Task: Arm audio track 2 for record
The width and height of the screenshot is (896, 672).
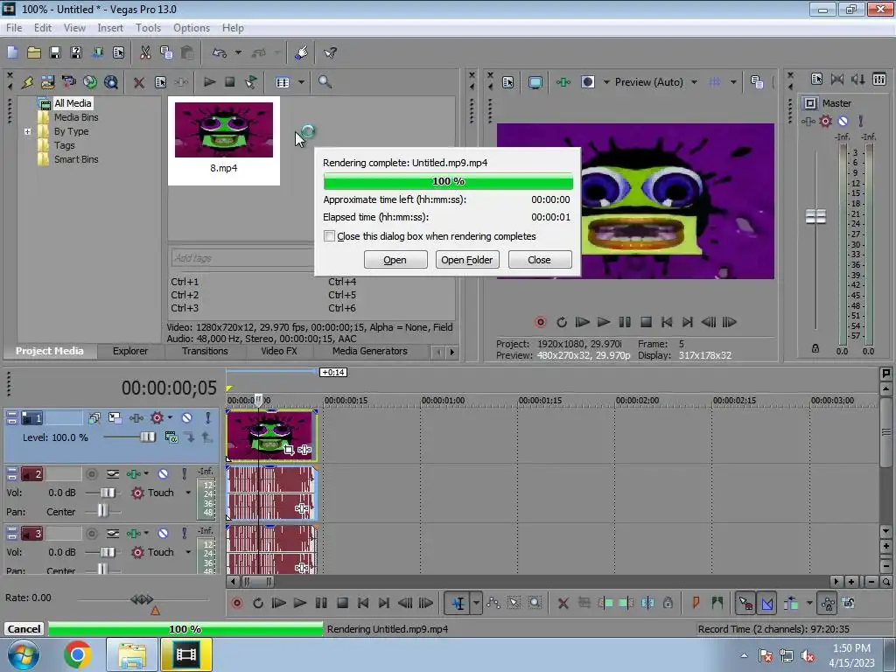Action: pyautogui.click(x=91, y=473)
